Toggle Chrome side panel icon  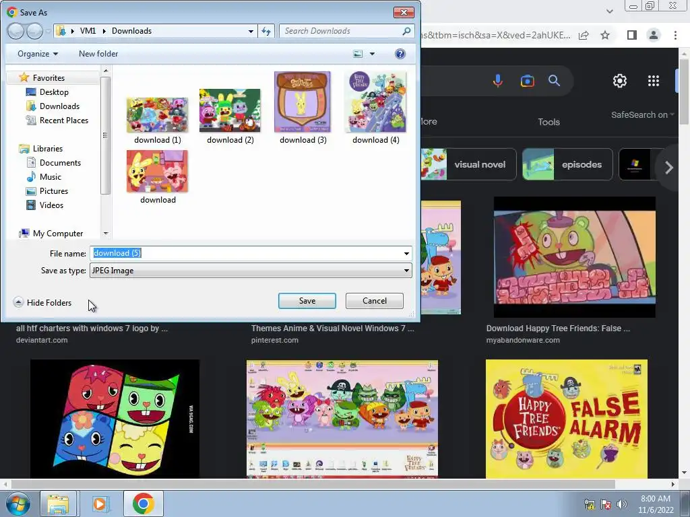point(631,35)
